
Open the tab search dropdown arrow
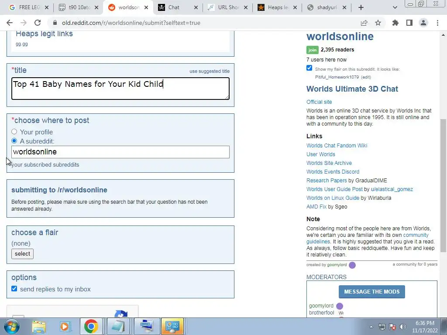(x=395, y=7)
